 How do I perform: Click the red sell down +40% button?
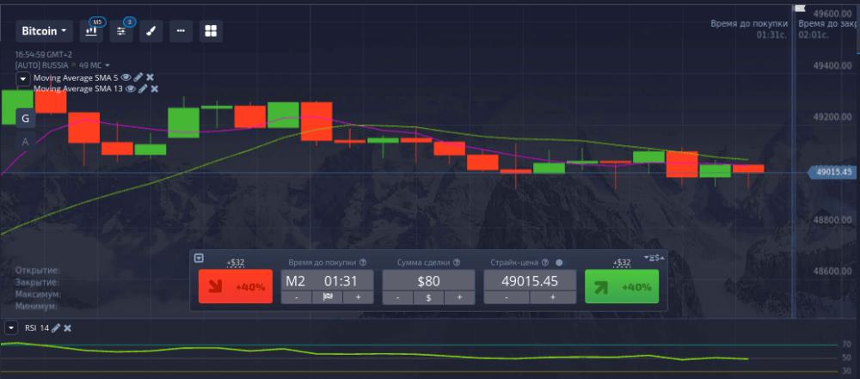click(235, 286)
